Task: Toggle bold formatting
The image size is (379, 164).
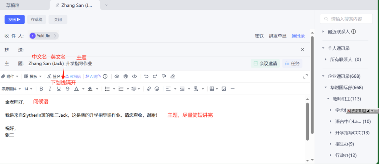Action: [41, 89]
